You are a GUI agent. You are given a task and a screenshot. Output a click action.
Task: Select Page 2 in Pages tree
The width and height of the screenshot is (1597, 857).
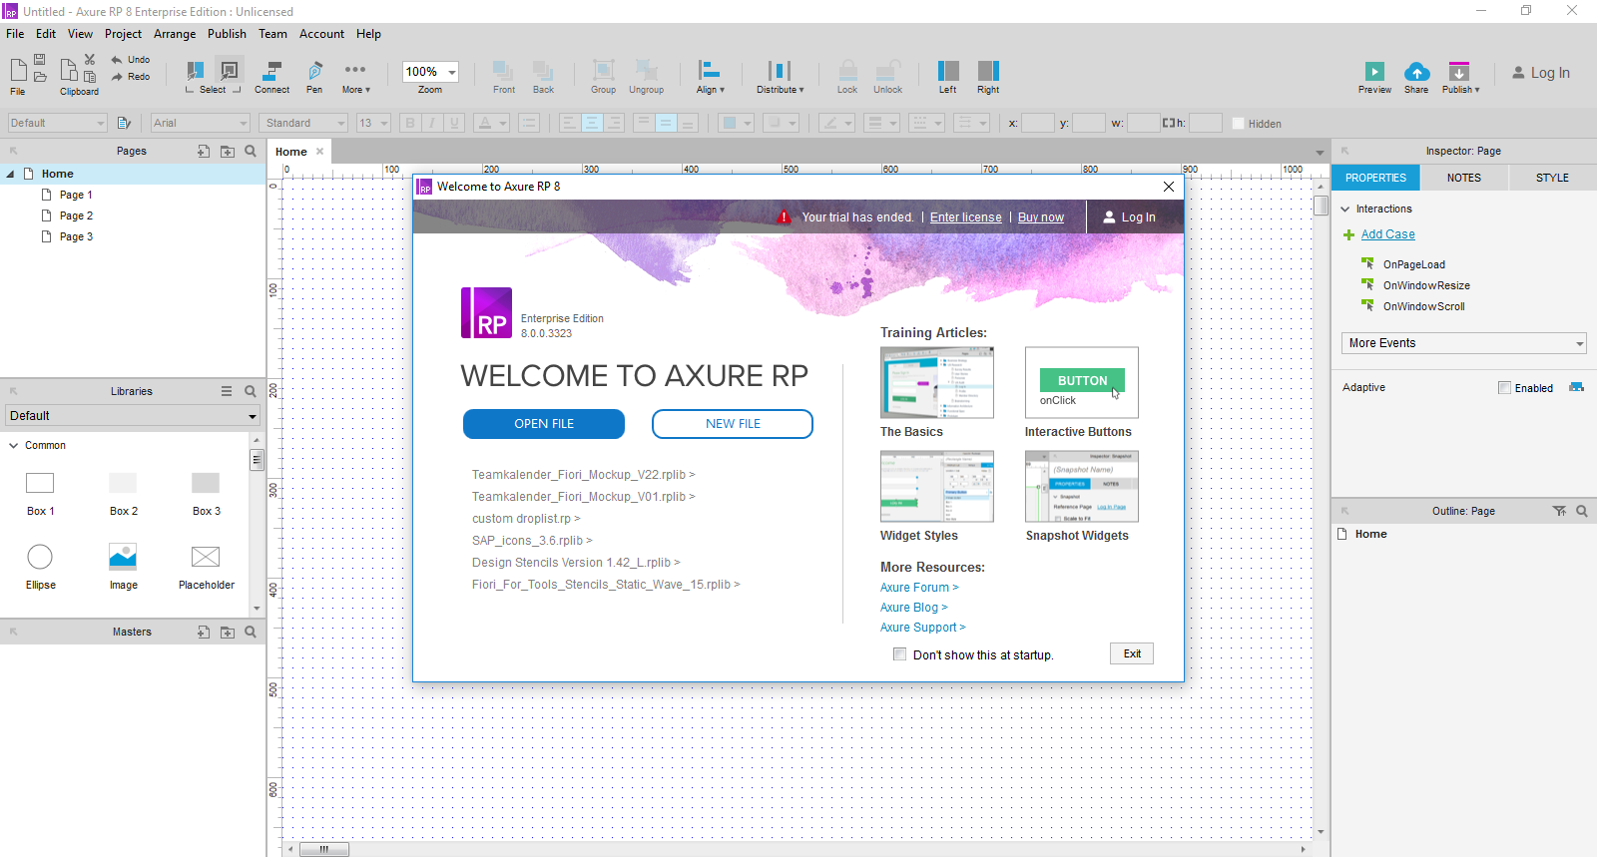[76, 215]
